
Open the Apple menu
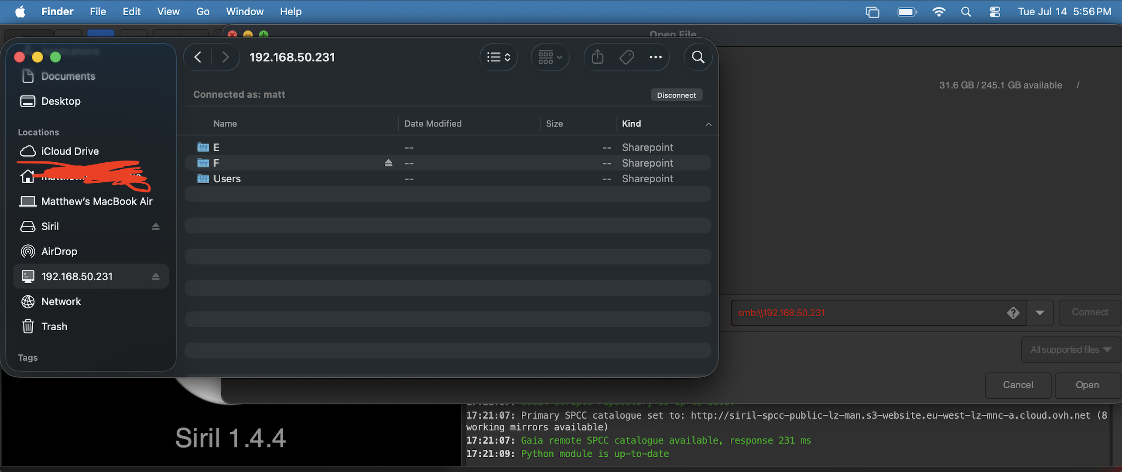pyautogui.click(x=20, y=12)
